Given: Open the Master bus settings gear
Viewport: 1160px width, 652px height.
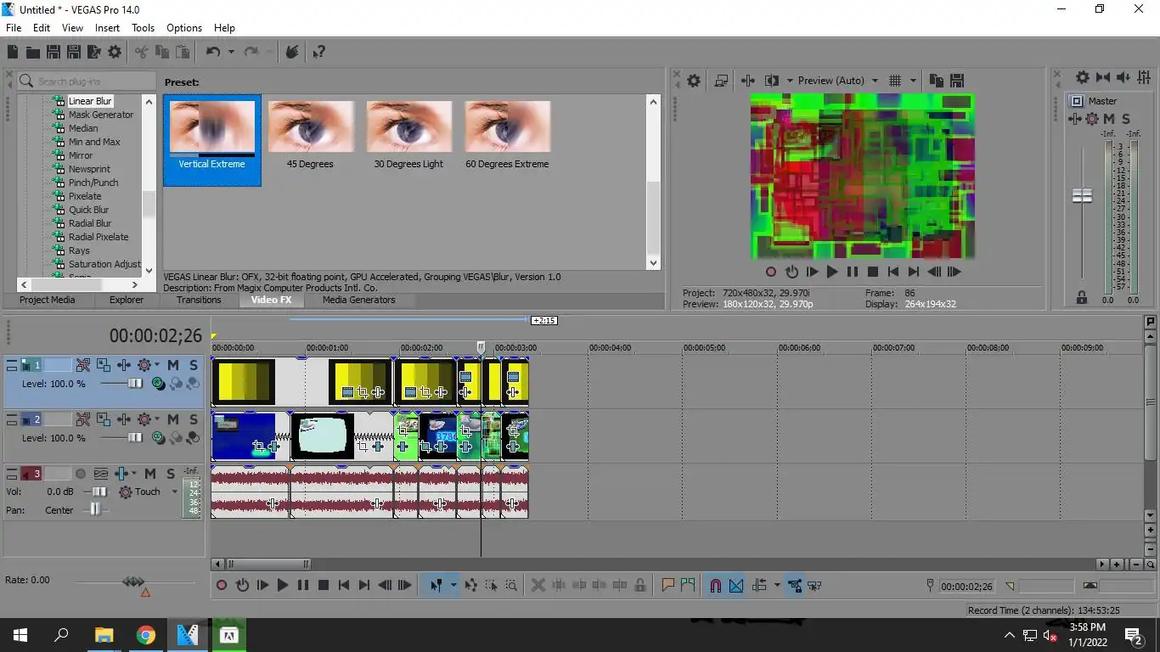Looking at the screenshot, I should [1083, 77].
